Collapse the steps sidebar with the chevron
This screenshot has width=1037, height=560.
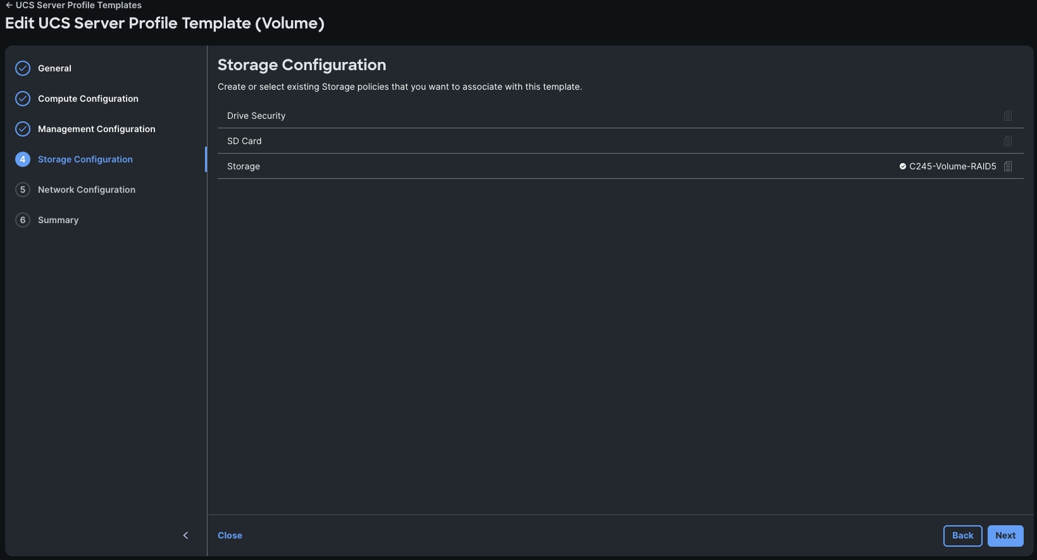pos(185,535)
